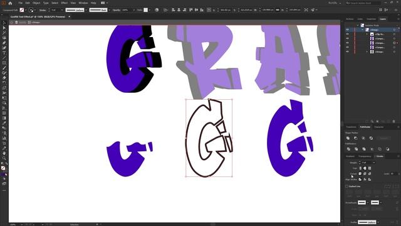401x226 pixels.
Task: Set stroke cap to Projecting Cap
Action: [370, 168]
